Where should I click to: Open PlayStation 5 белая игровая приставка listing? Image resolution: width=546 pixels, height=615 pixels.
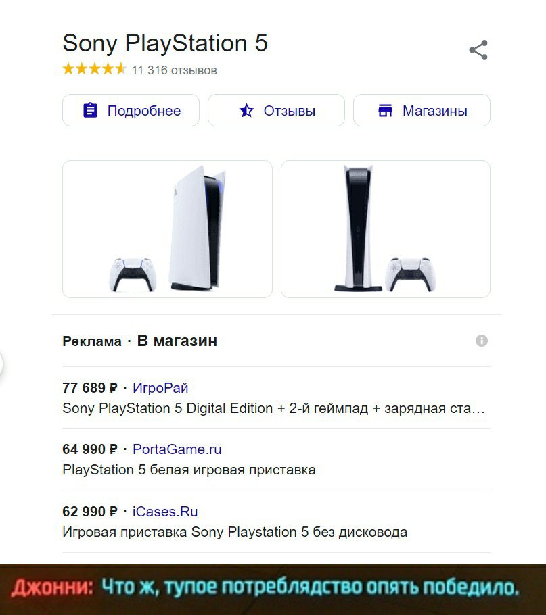tap(189, 470)
